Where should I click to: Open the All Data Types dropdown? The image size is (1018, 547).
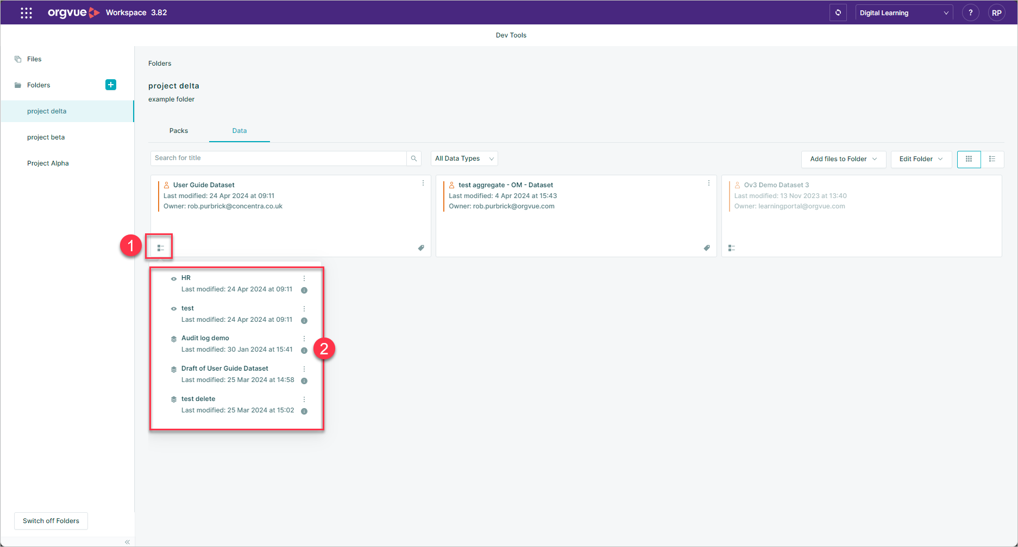pyautogui.click(x=464, y=158)
